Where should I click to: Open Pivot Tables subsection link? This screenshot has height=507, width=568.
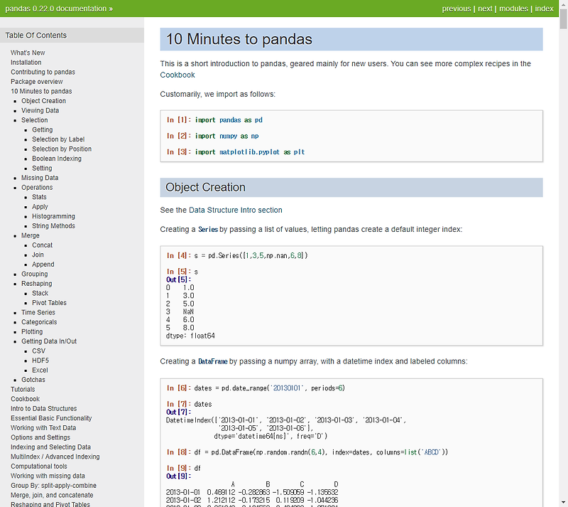[x=49, y=303]
